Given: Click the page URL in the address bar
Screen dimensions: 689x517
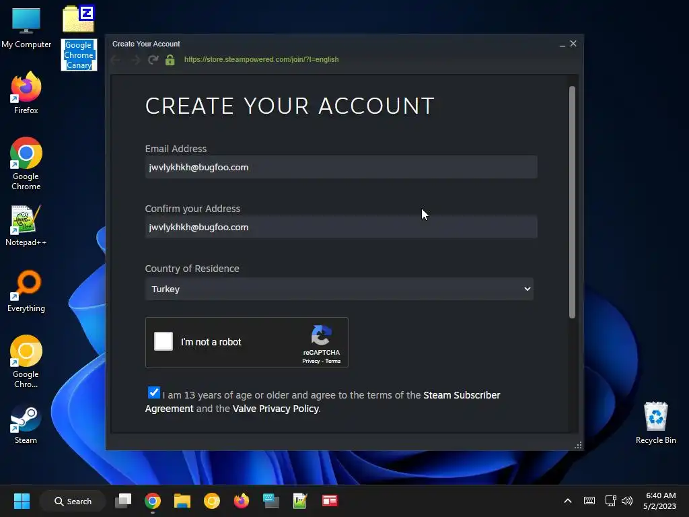Looking at the screenshot, I should click(262, 59).
